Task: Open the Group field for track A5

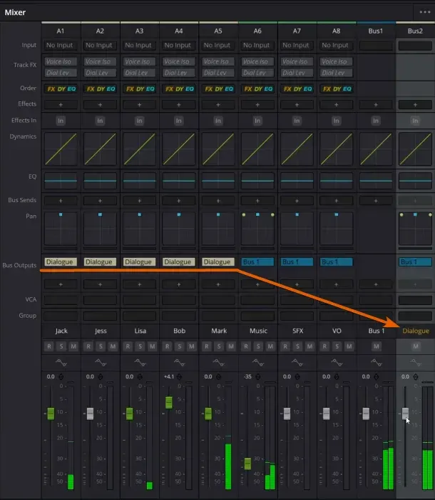Action: coord(218,316)
